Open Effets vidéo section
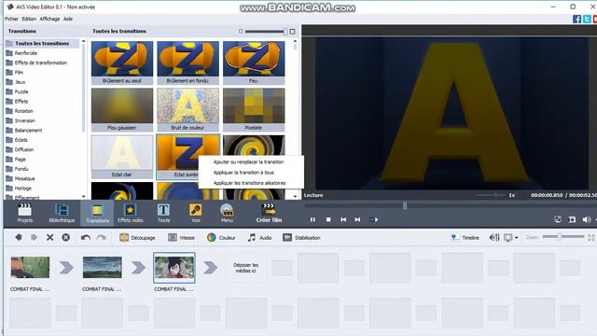Screen dimensions: 597x336 pyautogui.click(x=131, y=213)
